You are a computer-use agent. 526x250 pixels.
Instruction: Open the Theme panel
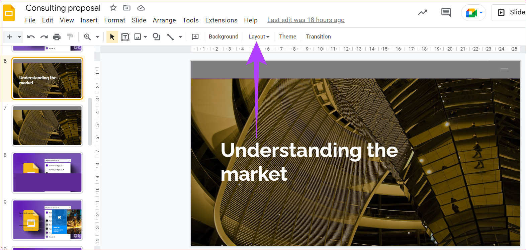[288, 36]
